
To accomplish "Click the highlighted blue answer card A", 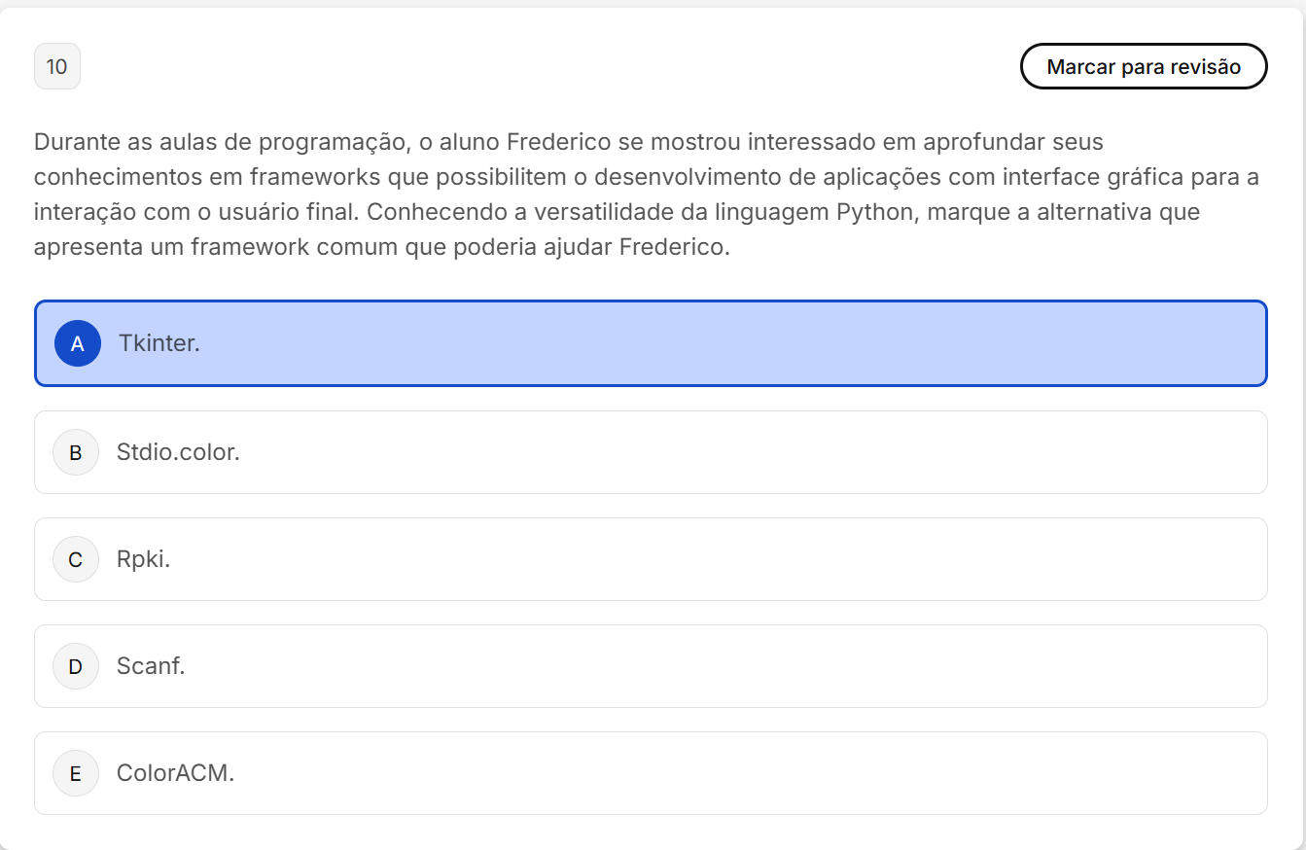I will (x=681, y=343).
